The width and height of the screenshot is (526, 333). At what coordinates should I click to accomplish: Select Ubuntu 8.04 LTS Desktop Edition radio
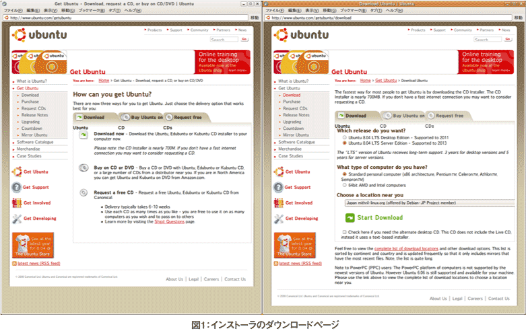(x=345, y=138)
